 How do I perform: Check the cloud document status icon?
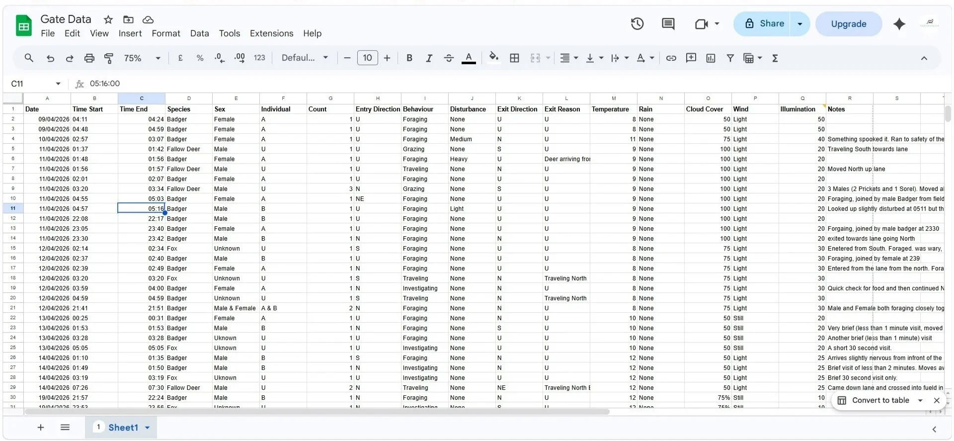tap(148, 19)
